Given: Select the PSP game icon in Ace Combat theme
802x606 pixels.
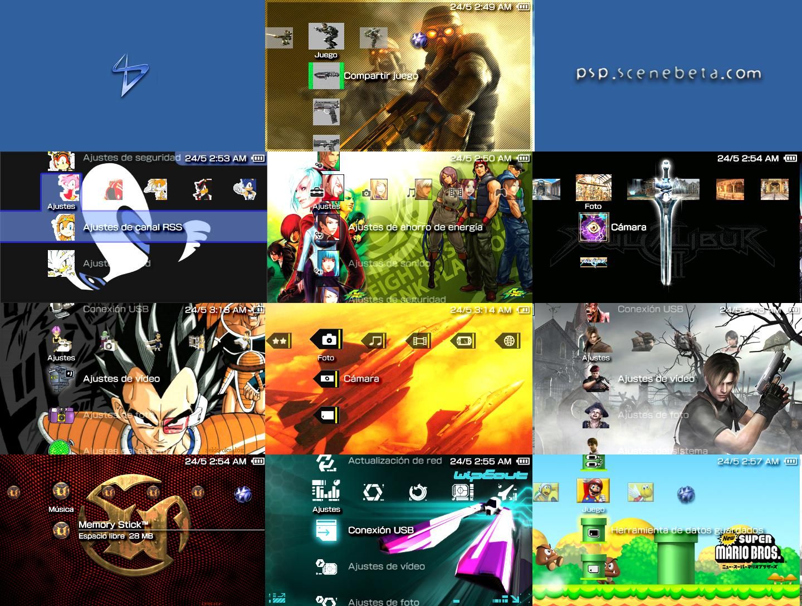Looking at the screenshot, I should (x=463, y=340).
